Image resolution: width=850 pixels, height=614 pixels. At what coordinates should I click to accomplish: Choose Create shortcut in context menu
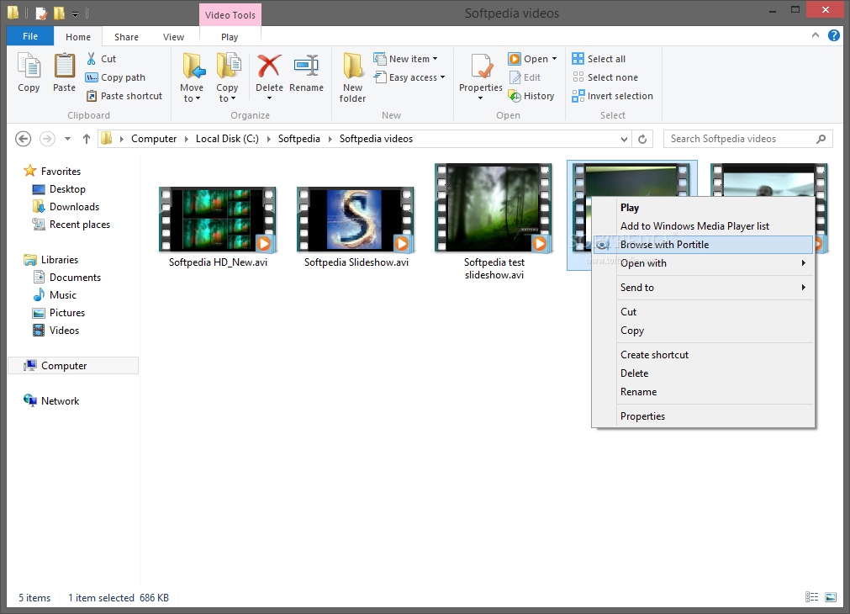click(704, 355)
